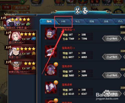125x103 pixels.
Task: Click 自动强化 button for 饿鬼道甲
Action: click(x=112, y=75)
